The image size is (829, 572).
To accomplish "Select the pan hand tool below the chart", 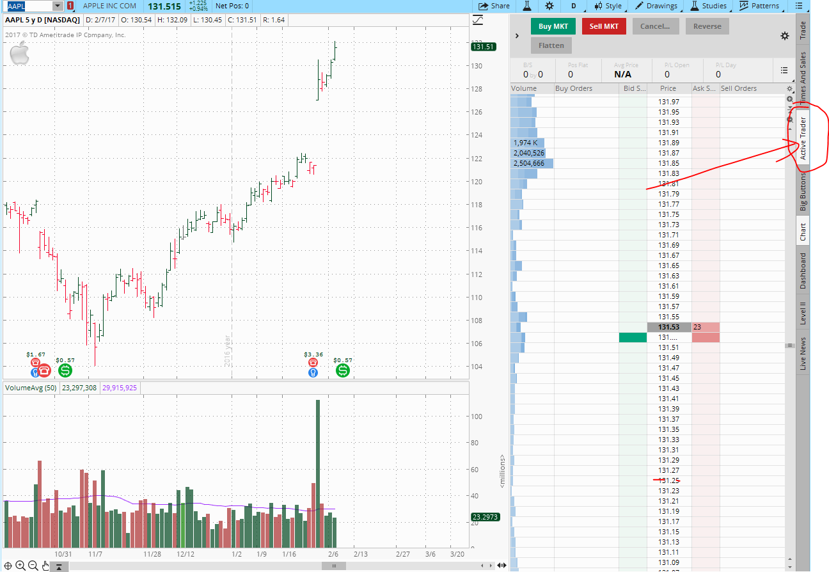I will (x=45, y=566).
